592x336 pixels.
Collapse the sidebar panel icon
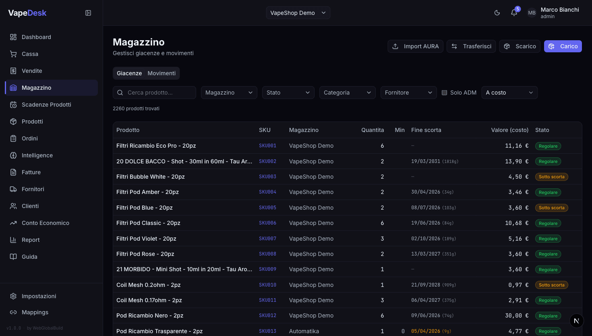(x=88, y=13)
